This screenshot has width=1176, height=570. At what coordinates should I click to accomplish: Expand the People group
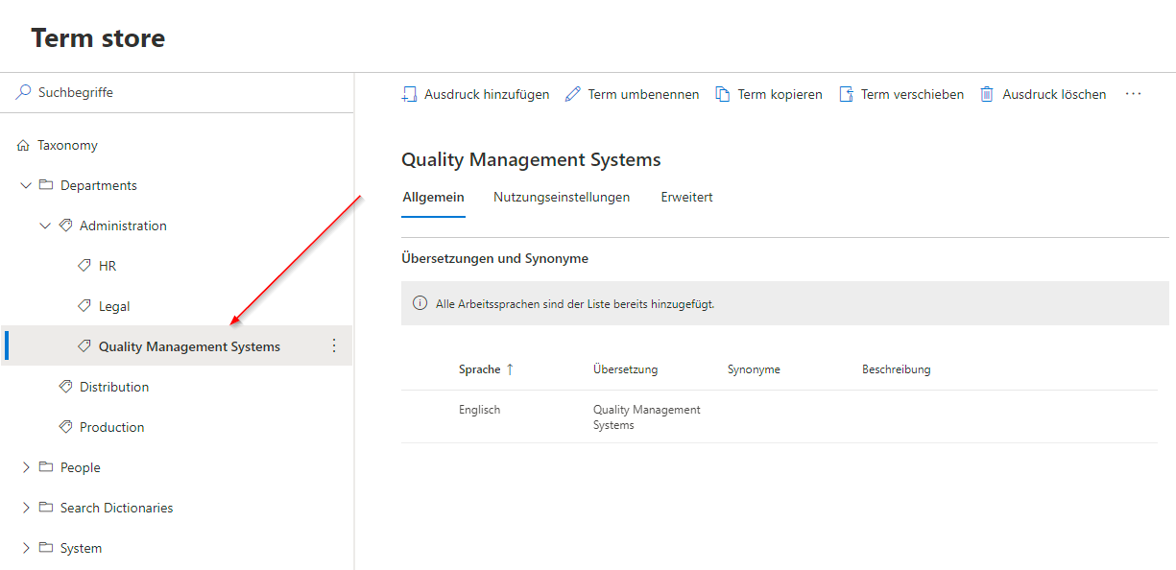26,467
